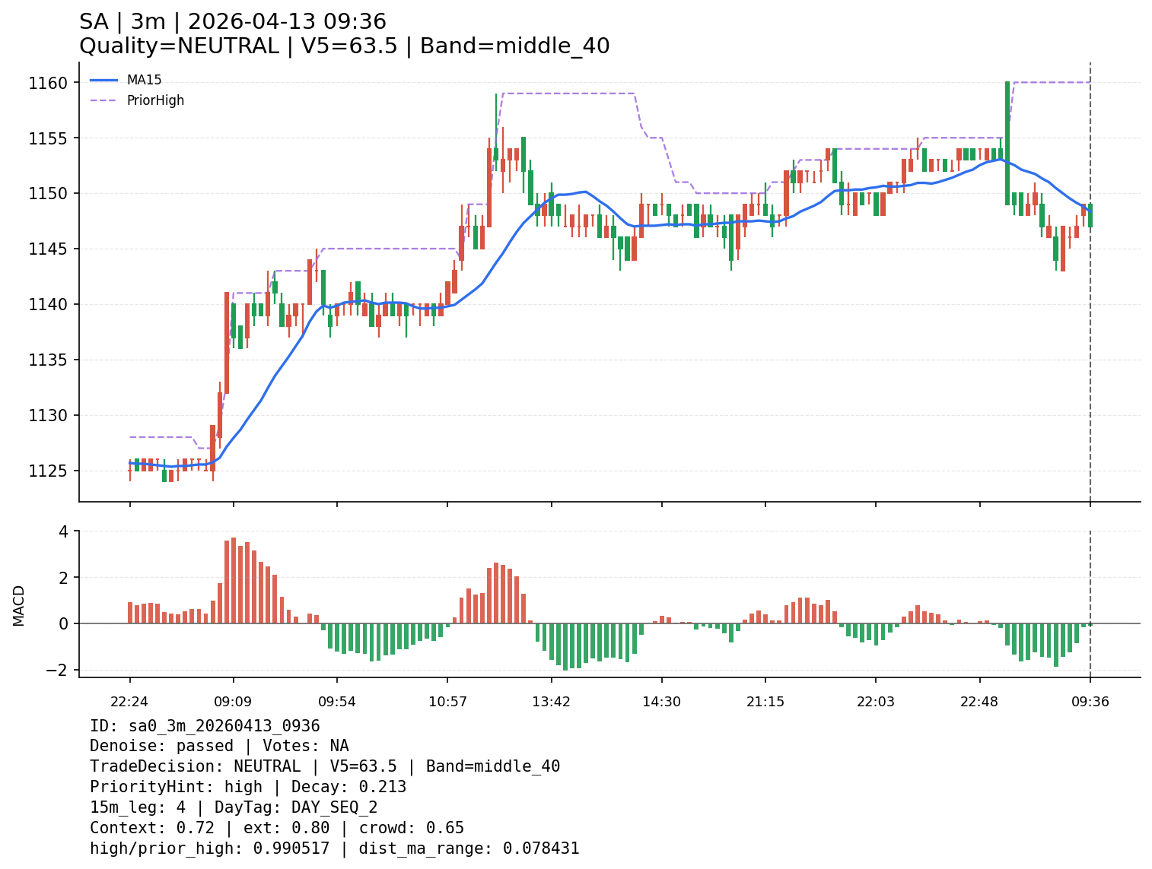
Task: Select the 22:03 time axis label
Action: 875,702
